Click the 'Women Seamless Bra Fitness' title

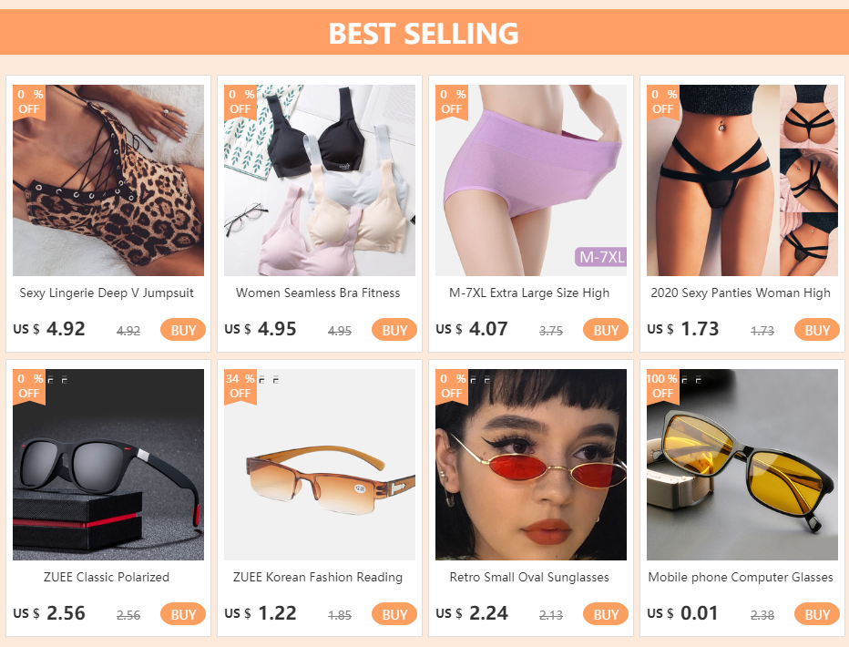coord(318,293)
